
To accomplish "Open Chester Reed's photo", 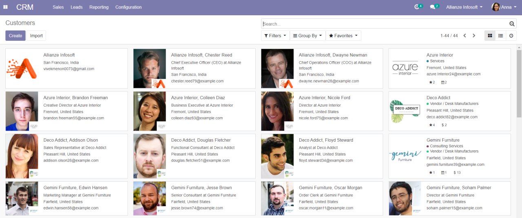I will (x=150, y=69).
